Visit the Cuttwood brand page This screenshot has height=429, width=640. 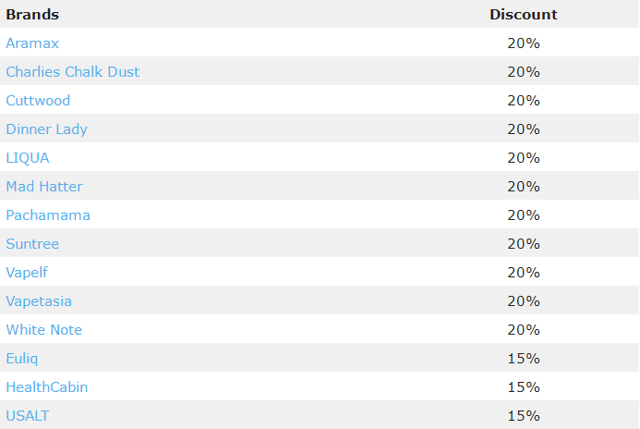click(x=38, y=101)
